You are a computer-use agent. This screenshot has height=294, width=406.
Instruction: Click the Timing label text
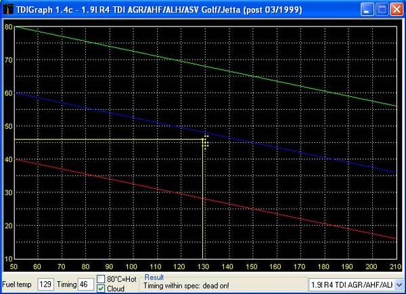pyautogui.click(x=68, y=285)
